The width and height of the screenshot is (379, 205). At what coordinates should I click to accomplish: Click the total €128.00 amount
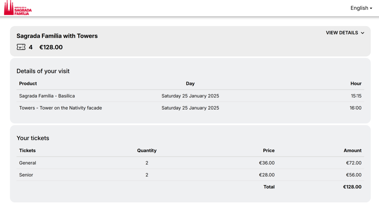(352, 187)
